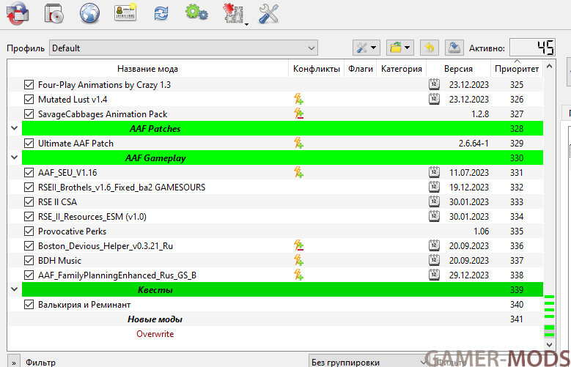The image size is (571, 367).
Task: Click the Активно counter display
Action: click(x=532, y=48)
